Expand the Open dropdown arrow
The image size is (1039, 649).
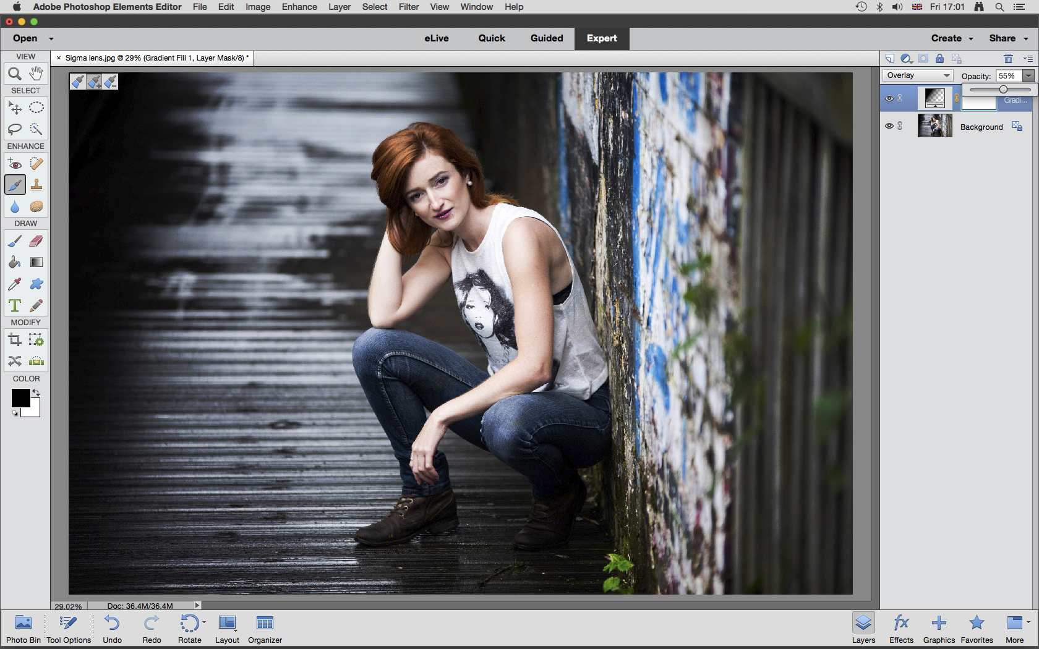(x=51, y=38)
